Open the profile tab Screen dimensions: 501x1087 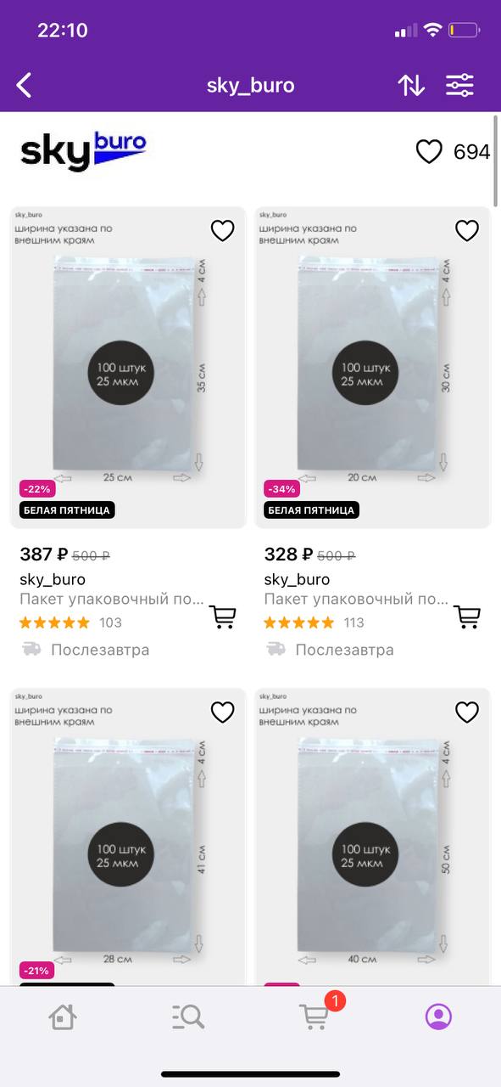[438, 1017]
